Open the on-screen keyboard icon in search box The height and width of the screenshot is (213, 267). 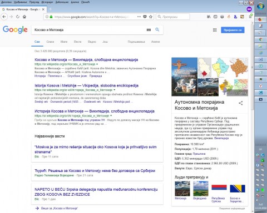tap(149, 30)
